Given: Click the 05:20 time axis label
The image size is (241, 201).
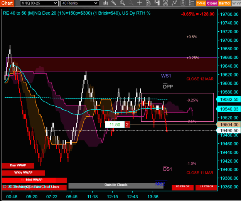Looking at the screenshot, I should 32,197.
